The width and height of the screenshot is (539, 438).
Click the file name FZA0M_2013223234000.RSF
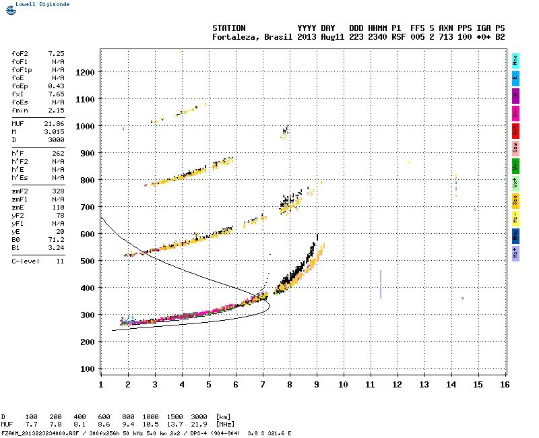coord(40,433)
